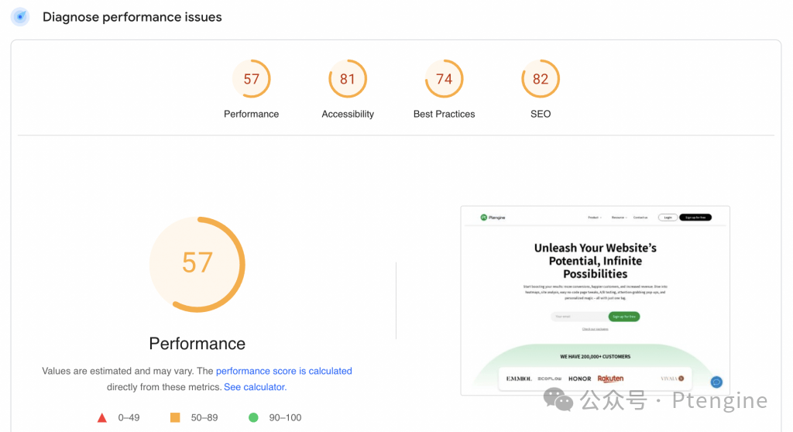Click the Accessibility score gauge showing 81
Image resolution: width=793 pixels, height=432 pixels.
348,79
